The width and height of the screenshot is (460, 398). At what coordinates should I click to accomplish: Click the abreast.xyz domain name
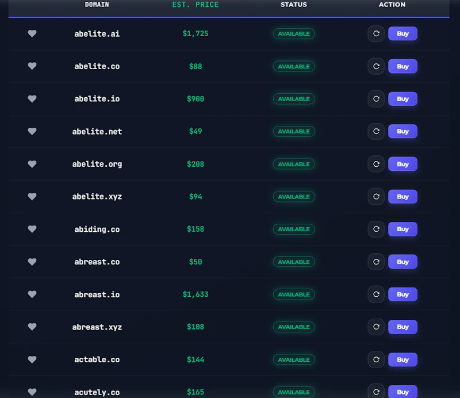coord(97,327)
